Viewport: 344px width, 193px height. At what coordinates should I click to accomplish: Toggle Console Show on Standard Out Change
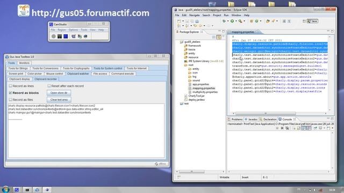pyautogui.click(x=304, y=128)
